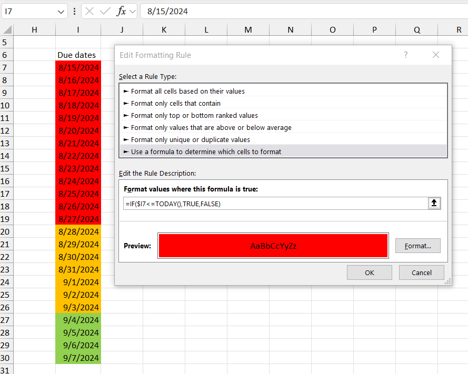Click the collapse dialog arrow beside the formula field
Screen dimensions: 468x374
pos(434,204)
